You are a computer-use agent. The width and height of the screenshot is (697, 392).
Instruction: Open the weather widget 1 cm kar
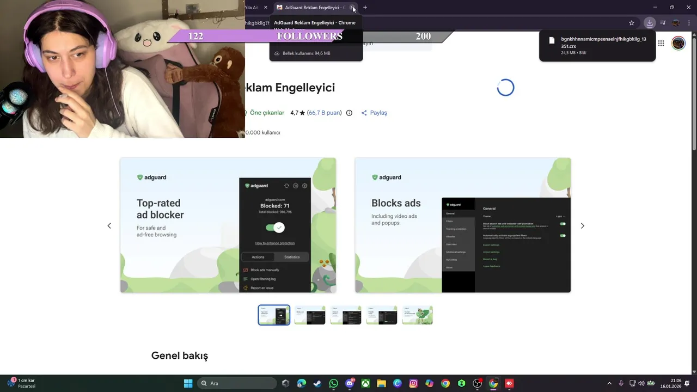(x=22, y=383)
